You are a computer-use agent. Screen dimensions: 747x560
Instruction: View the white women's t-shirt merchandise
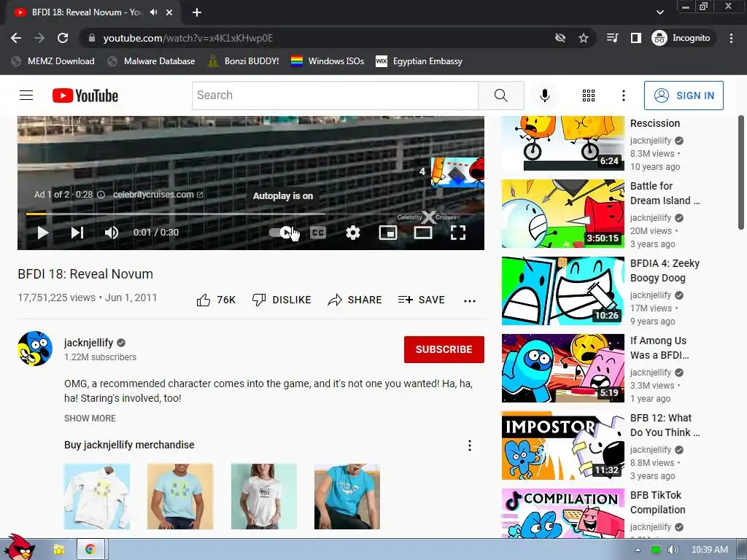coord(264,496)
